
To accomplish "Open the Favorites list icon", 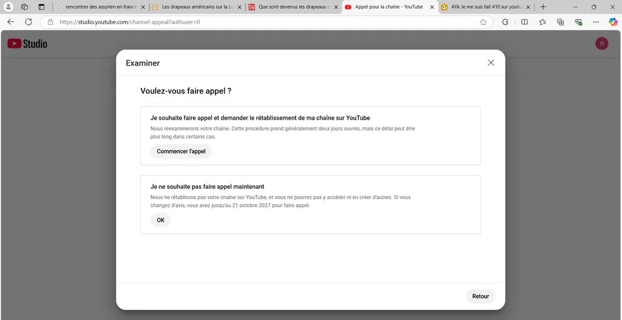I will [542, 22].
